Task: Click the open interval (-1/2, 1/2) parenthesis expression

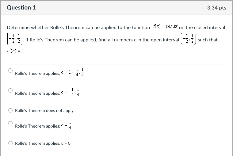Action: click(x=189, y=40)
